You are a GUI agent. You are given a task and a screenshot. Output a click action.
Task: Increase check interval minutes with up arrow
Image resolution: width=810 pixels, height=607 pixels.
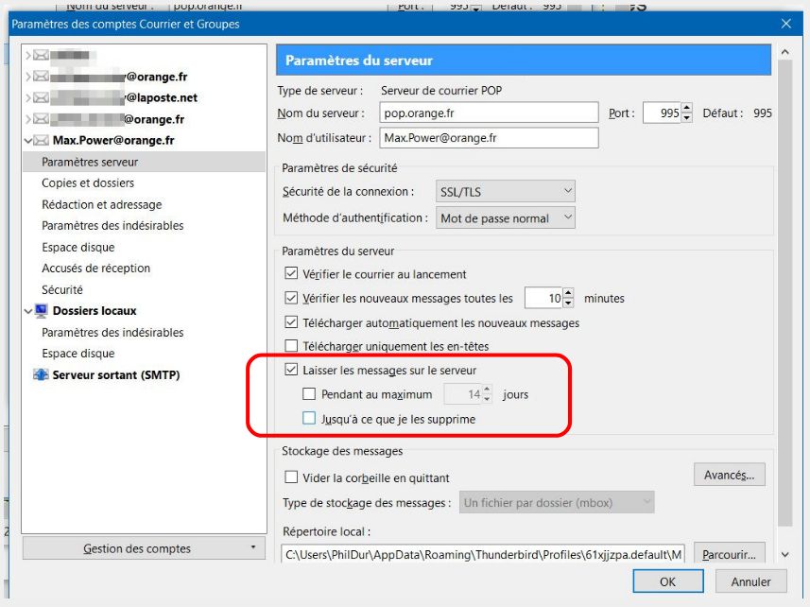click(568, 293)
